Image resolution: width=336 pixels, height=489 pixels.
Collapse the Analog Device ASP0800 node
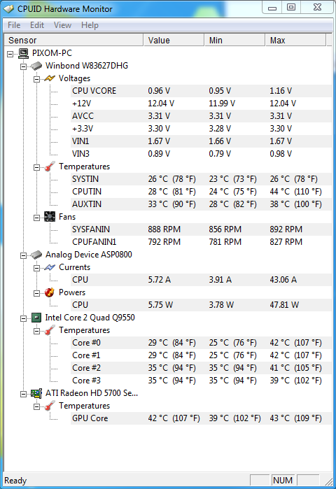coord(23,255)
